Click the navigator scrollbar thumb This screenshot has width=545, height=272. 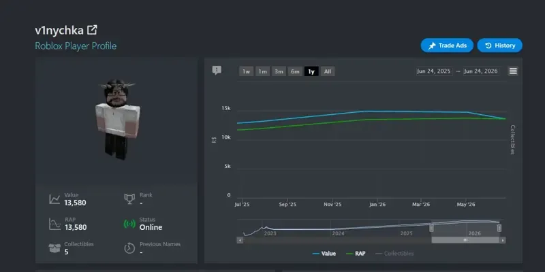465,240
